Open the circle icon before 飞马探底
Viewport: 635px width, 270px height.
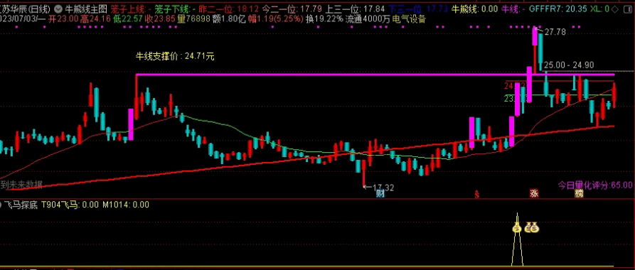tap(1, 205)
